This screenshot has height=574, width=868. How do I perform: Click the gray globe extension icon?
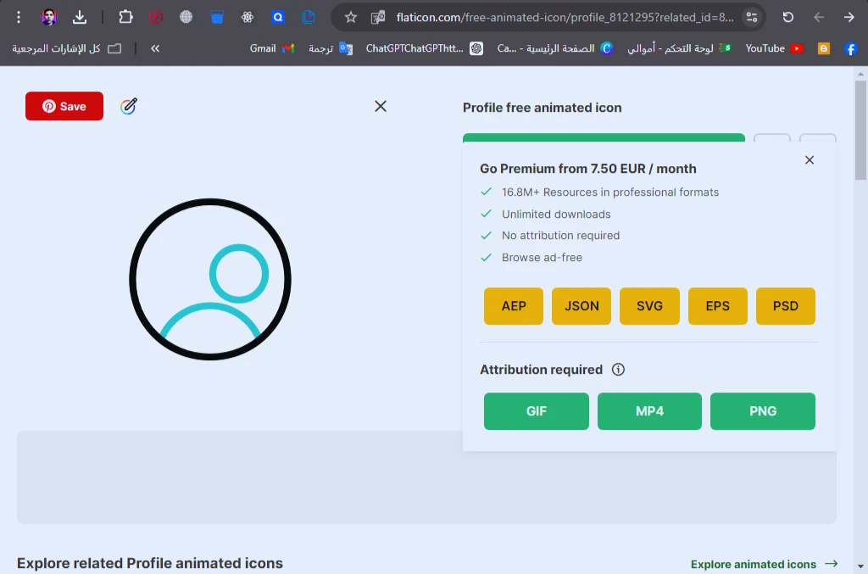coord(186,17)
